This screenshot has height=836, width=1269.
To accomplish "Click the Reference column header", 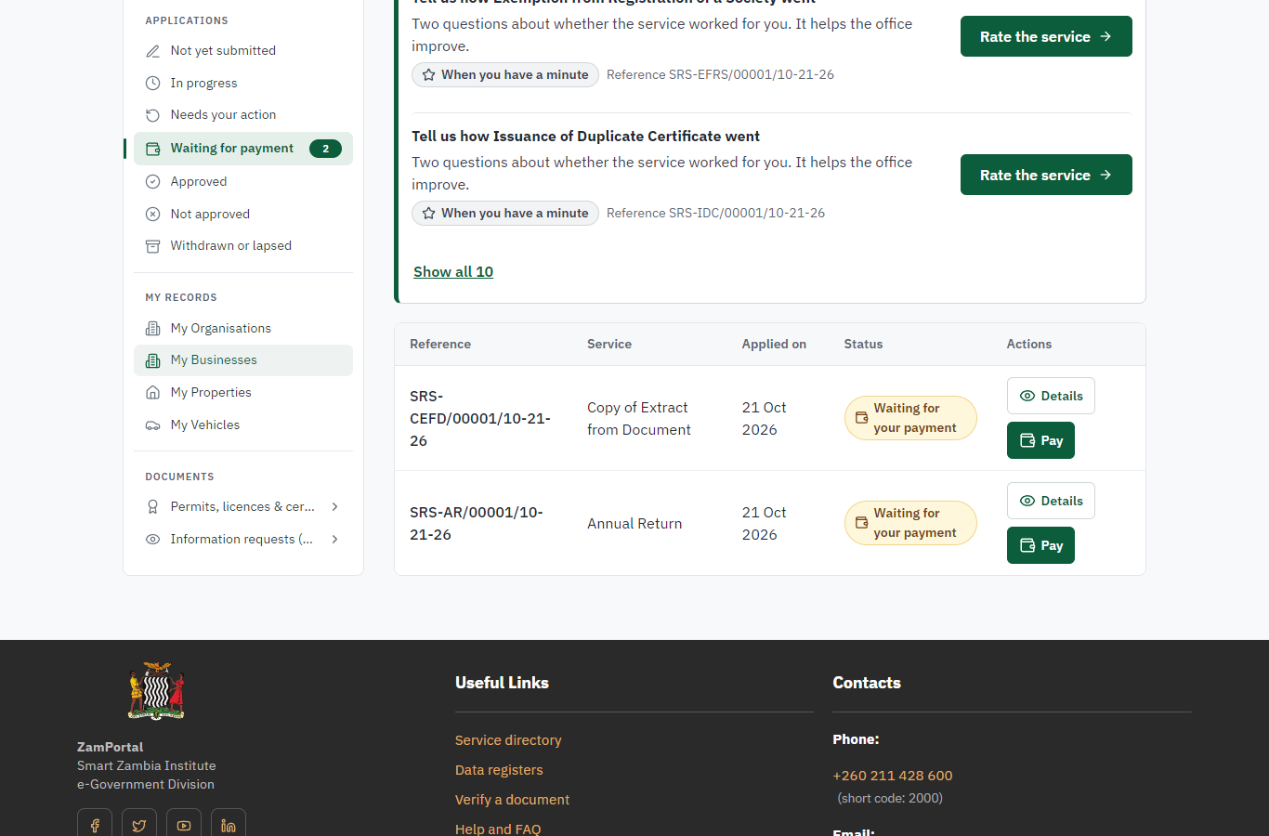I will click(440, 345).
